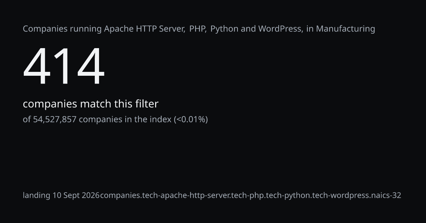
Task: Click the 54,527,857 total companies figure
Action: click(55, 120)
